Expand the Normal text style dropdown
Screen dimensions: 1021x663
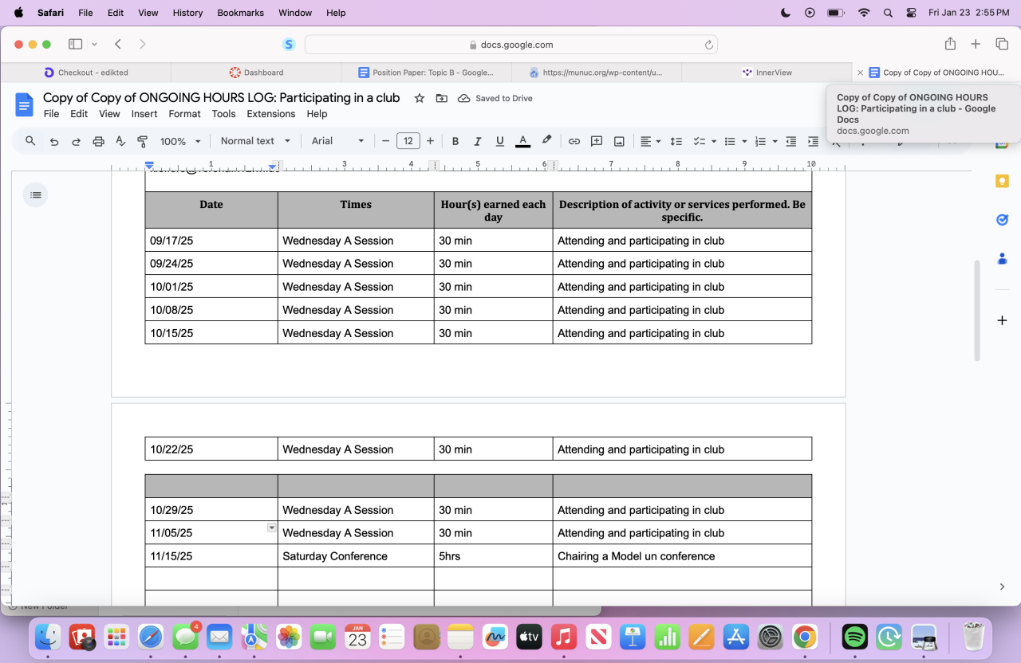(x=255, y=141)
